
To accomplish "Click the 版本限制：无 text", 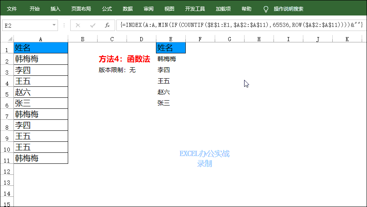I will 117,70.
